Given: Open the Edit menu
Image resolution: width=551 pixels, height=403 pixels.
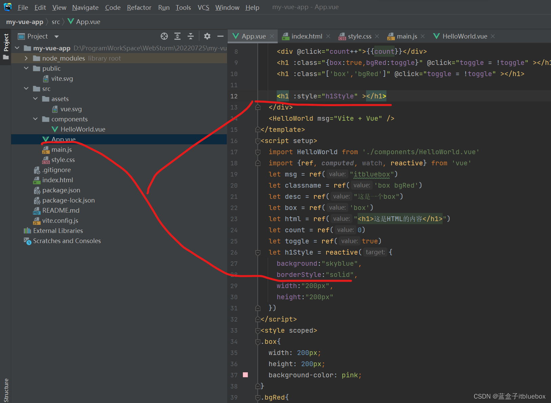Looking at the screenshot, I should (40, 7).
